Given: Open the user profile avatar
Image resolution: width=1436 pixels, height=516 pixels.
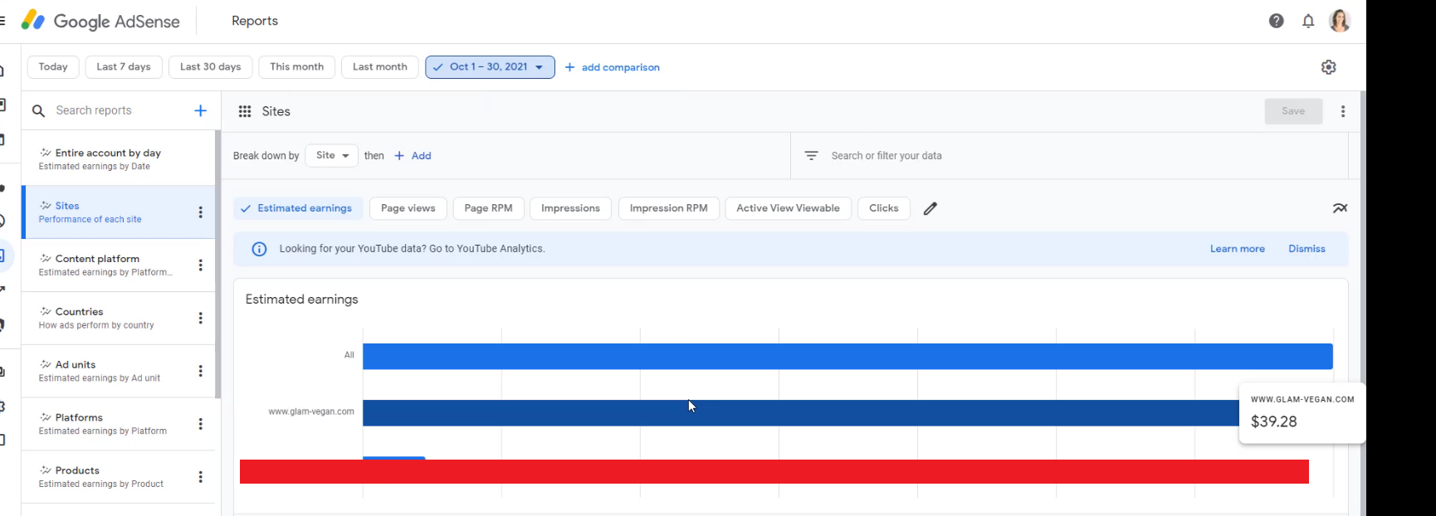Looking at the screenshot, I should click(1340, 21).
